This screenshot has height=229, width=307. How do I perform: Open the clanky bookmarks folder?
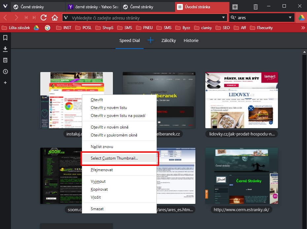point(203,28)
